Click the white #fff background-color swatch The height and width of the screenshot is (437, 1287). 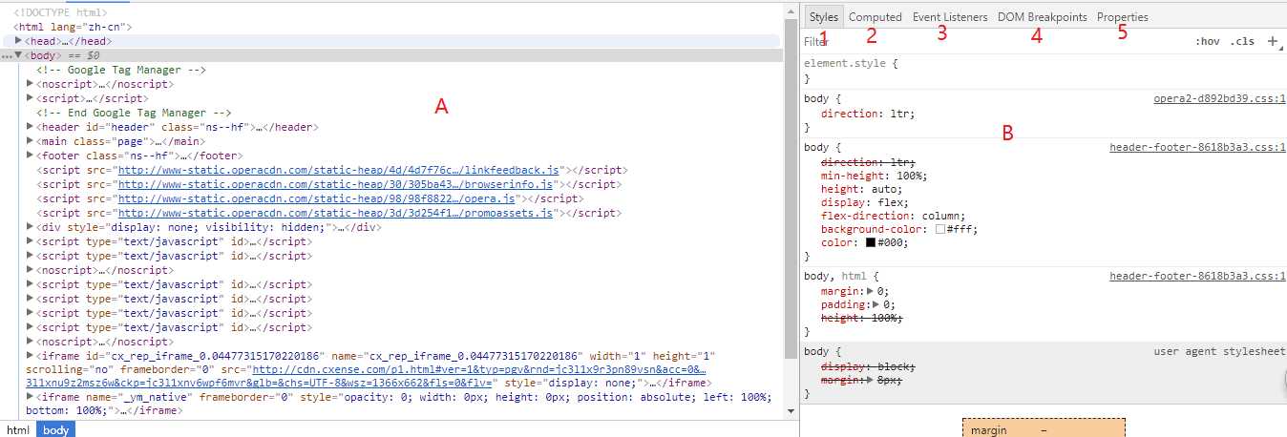(x=940, y=230)
